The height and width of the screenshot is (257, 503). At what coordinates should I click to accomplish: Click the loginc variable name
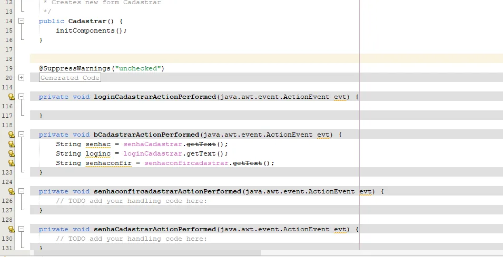click(98, 153)
